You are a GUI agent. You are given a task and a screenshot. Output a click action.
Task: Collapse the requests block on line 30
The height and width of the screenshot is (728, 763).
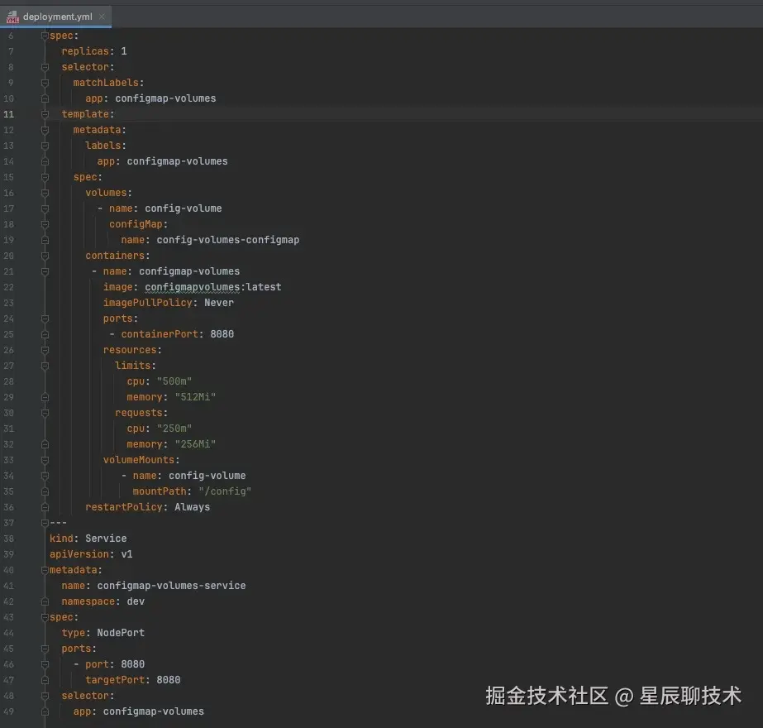45,413
